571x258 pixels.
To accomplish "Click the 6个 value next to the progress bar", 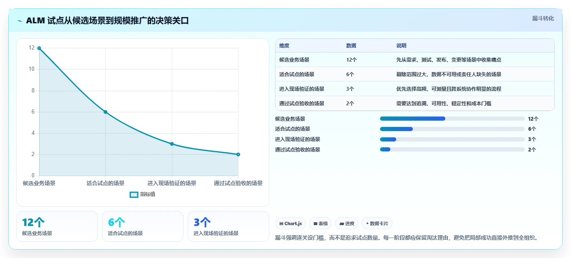I will click(x=532, y=129).
